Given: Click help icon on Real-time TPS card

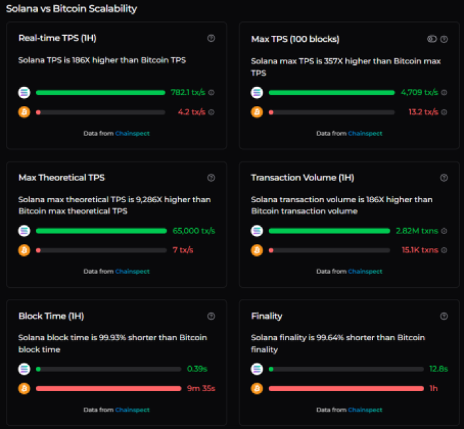Looking at the screenshot, I should (x=211, y=38).
